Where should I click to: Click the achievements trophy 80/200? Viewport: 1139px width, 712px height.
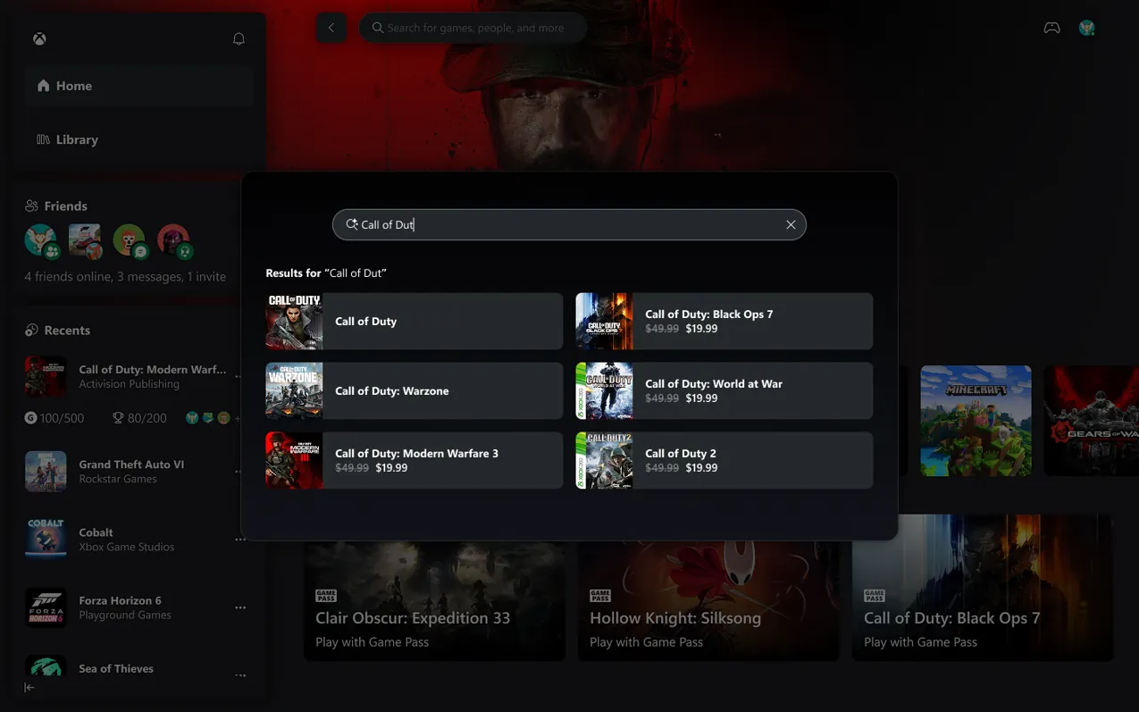138,418
